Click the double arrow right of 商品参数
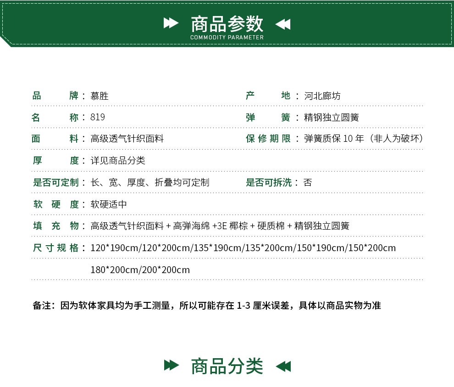Screen dimensions: 454x387 coord(283,24)
